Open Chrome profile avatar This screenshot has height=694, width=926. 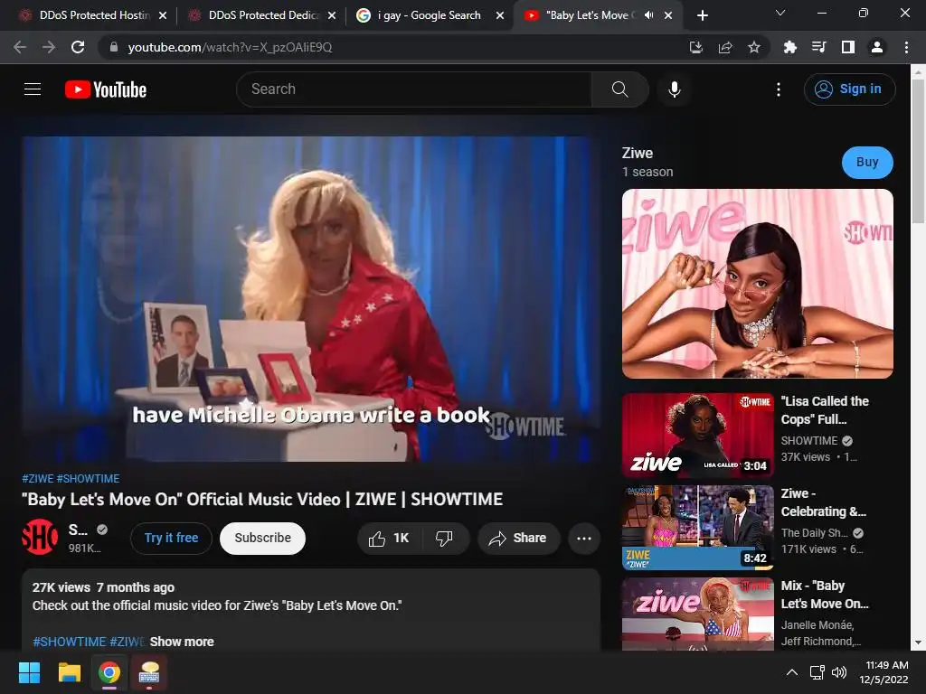(877, 47)
